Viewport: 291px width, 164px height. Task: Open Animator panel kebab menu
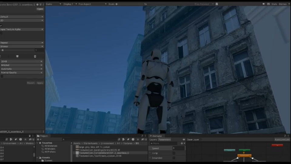pos(288,136)
